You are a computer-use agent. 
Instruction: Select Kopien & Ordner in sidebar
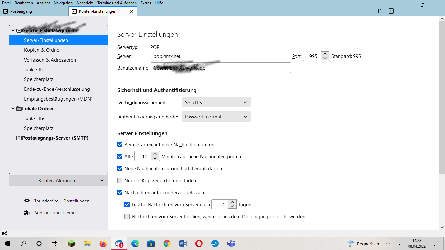pyautogui.click(x=43, y=50)
